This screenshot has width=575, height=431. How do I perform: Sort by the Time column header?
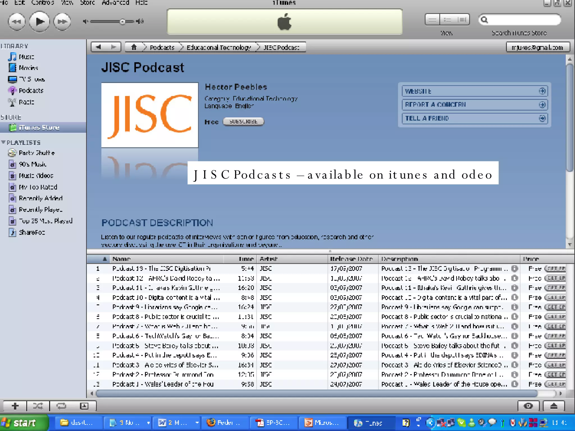[x=240, y=259]
